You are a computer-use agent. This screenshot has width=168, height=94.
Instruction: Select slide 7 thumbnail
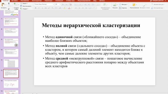pos(11,22)
